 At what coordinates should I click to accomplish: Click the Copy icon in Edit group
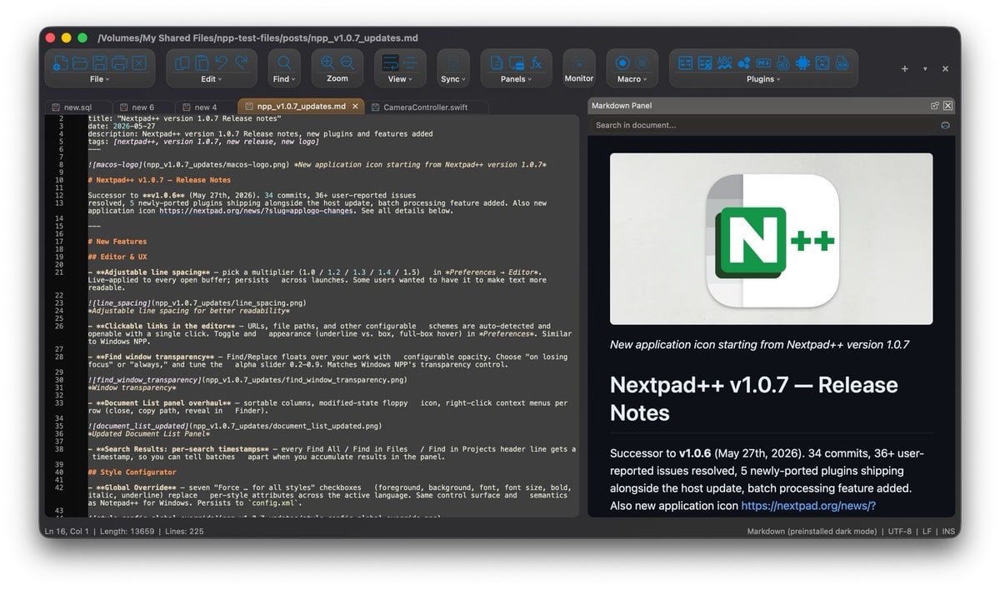click(x=182, y=62)
